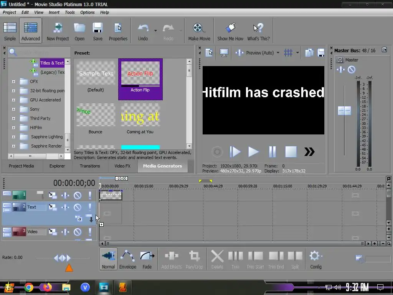This screenshot has height=295, width=393.
Task: Select the Action Flip preset thumbnail
Action: point(140,79)
